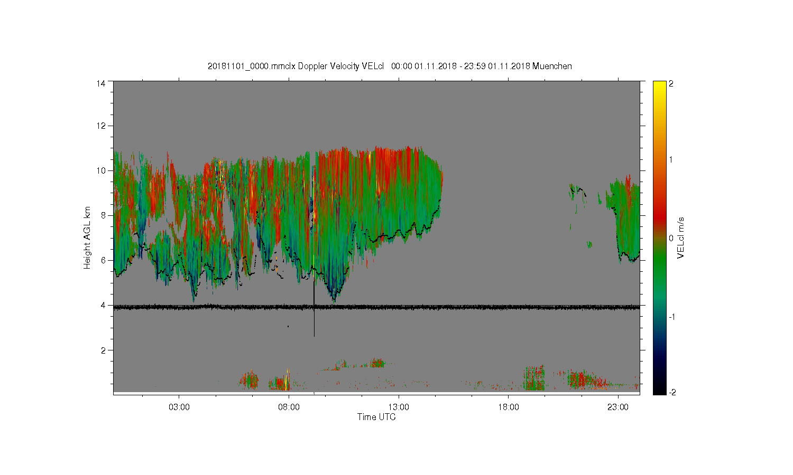The image size is (793, 475).
Task: Click the 10 km height tick label
Action: click(x=100, y=170)
